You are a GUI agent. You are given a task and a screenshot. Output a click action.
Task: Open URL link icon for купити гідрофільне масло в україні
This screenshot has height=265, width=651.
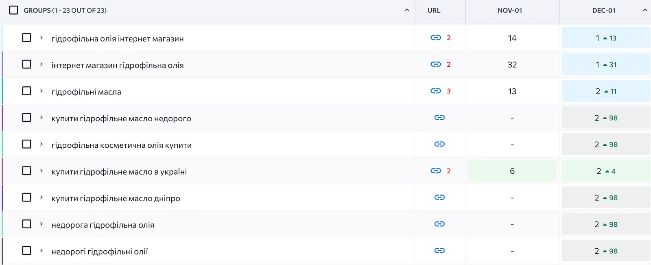pos(436,171)
